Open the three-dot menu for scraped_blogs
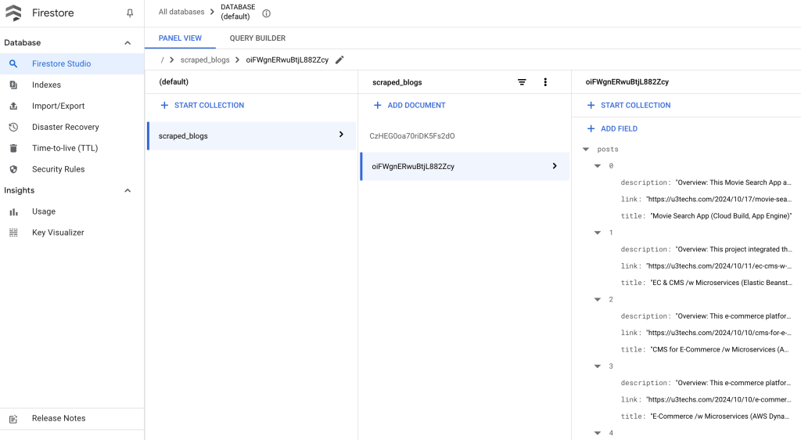The height and width of the screenshot is (440, 801). pos(545,82)
